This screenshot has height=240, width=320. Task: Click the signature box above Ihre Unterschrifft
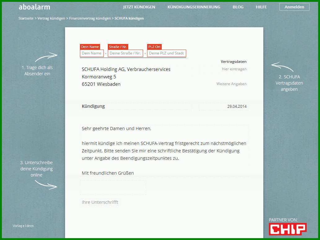(113, 187)
